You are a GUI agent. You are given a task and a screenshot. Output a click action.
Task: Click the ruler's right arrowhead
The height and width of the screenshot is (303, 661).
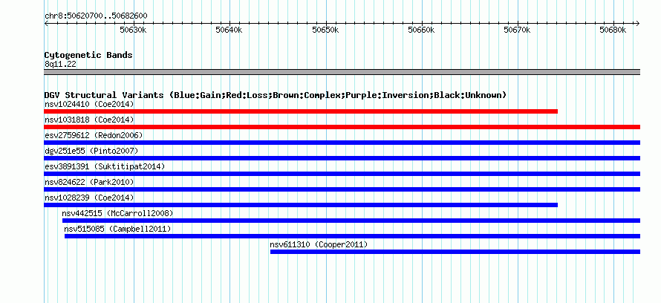pos(637,24)
